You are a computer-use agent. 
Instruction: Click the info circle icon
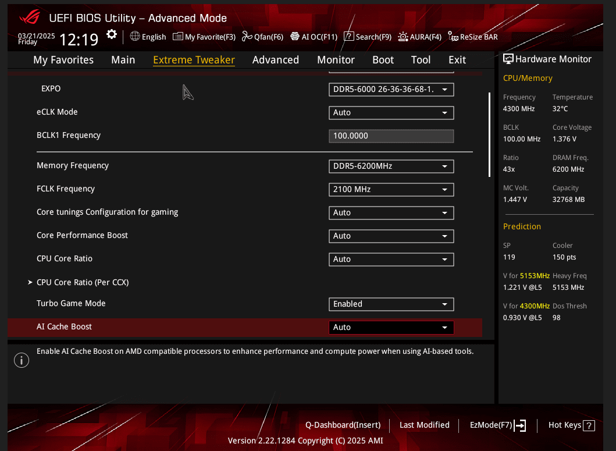point(22,360)
